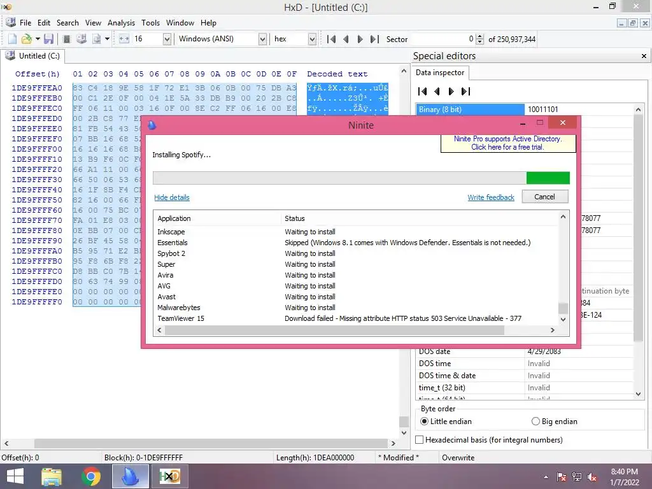
Task: Click the Sector number input field
Action: point(443,39)
